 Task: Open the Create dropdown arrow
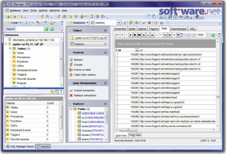pyautogui.click(x=20, y=23)
